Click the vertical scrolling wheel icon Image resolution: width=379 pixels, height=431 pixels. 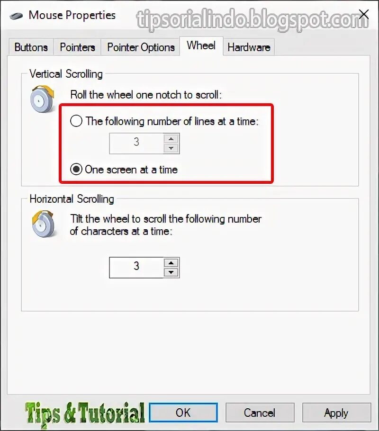tap(43, 99)
